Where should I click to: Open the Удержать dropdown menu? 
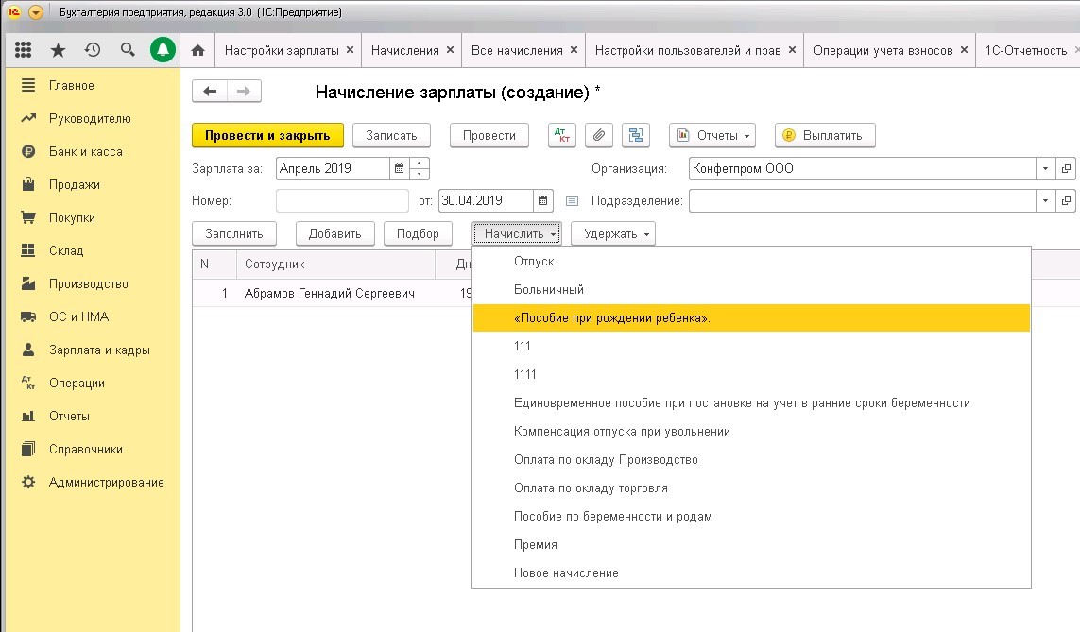pyautogui.click(x=612, y=233)
